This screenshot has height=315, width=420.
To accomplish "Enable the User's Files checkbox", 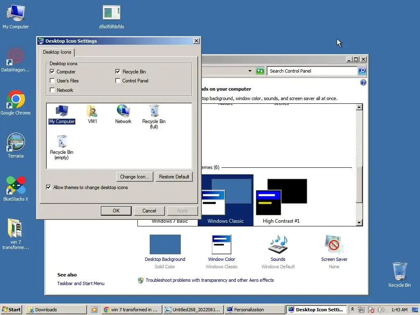I will [52, 81].
